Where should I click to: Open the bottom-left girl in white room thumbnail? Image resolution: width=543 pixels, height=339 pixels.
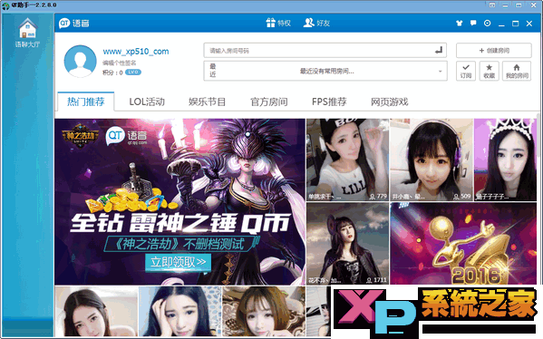(96, 311)
